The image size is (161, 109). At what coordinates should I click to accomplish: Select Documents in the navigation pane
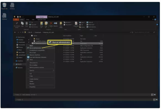point(22,45)
